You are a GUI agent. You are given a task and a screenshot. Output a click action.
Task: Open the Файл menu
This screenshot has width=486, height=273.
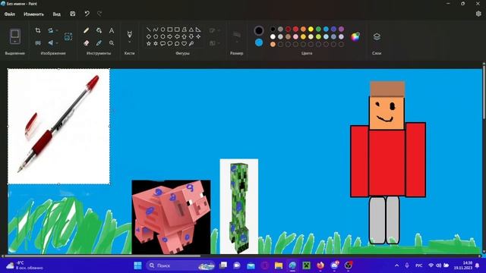pos(10,14)
